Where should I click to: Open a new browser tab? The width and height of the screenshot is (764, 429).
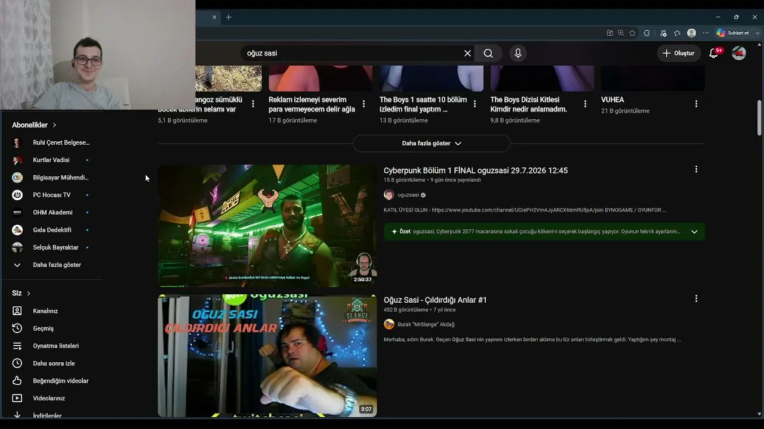(229, 17)
